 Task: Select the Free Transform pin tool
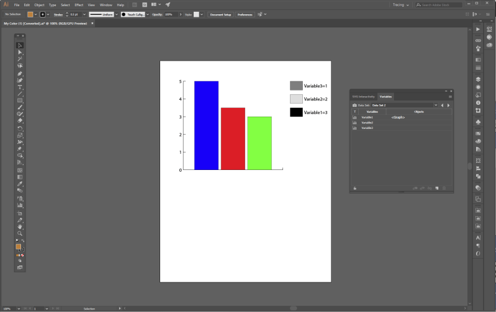[x=20, y=149]
